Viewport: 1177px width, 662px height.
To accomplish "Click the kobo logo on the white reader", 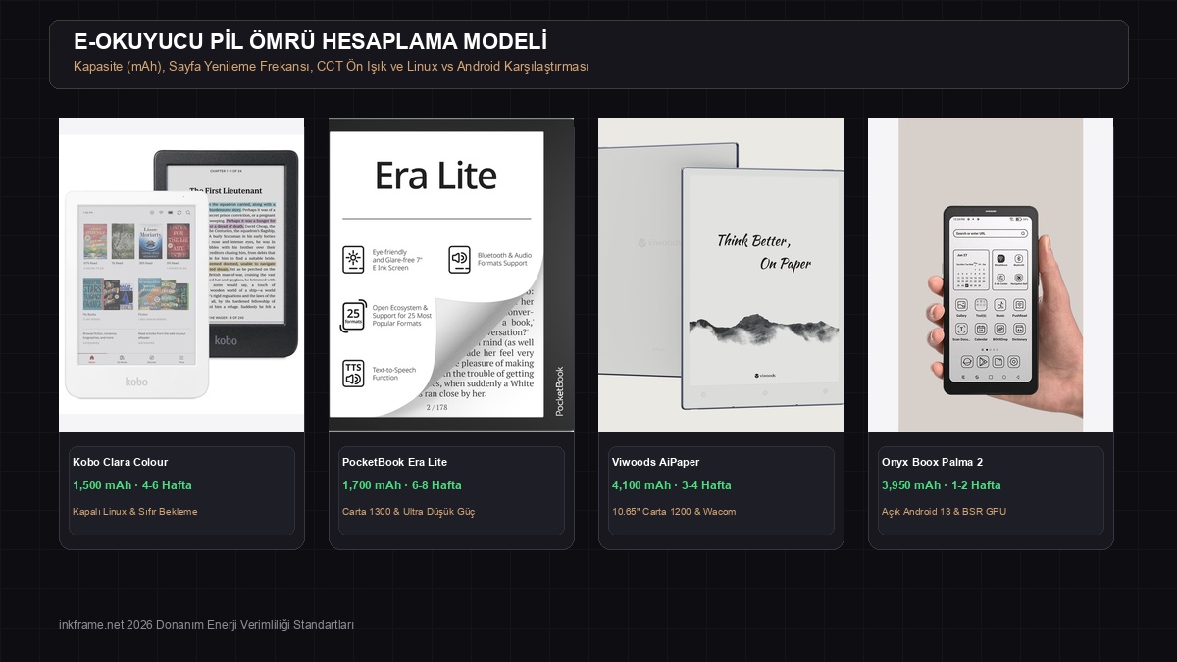I will (136, 381).
